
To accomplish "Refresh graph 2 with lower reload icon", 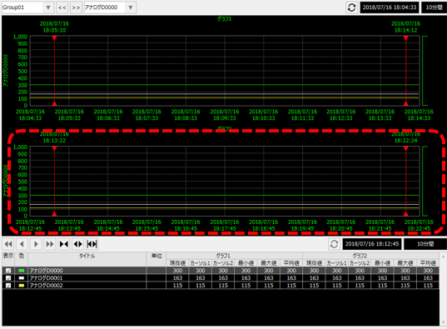I will [334, 244].
